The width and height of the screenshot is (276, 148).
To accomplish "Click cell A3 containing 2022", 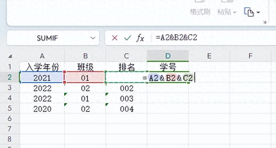I will tap(42, 88).
